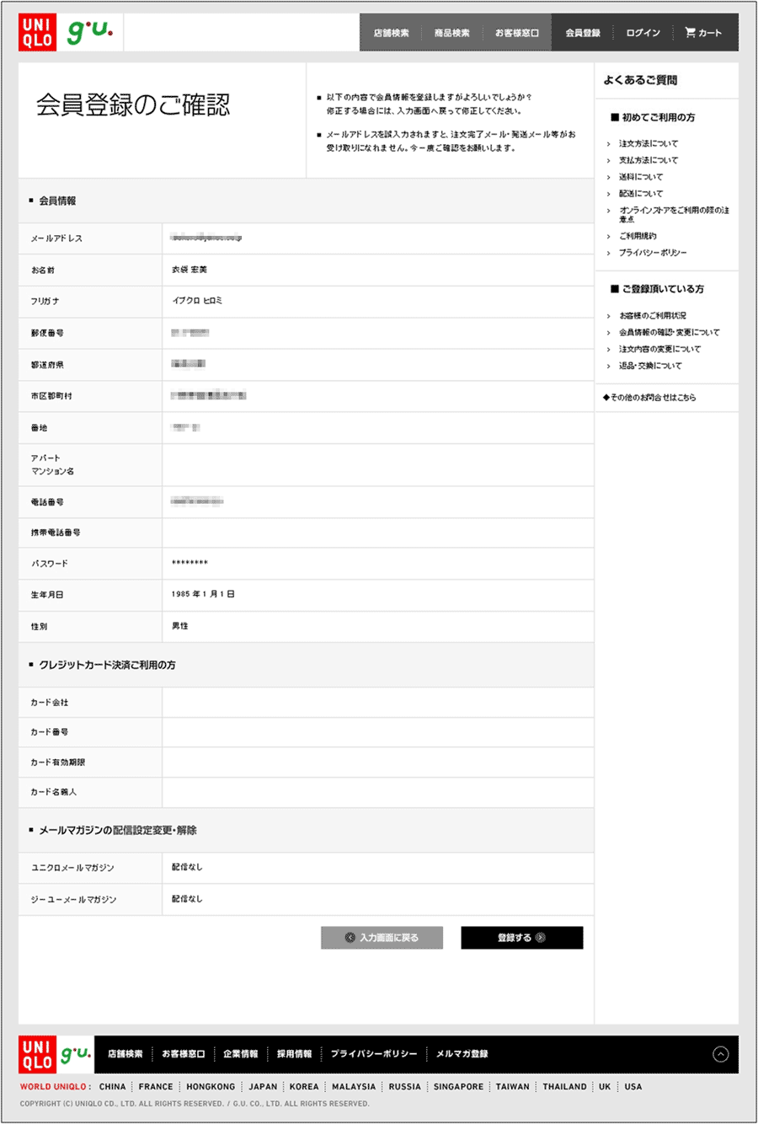Click the password value ********
758x1124 pixels.
point(189,563)
